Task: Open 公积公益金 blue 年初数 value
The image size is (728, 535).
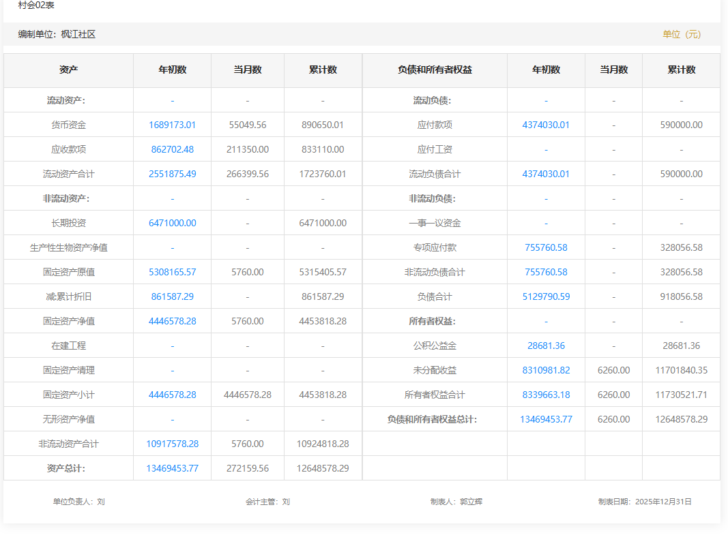Action: 546,346
